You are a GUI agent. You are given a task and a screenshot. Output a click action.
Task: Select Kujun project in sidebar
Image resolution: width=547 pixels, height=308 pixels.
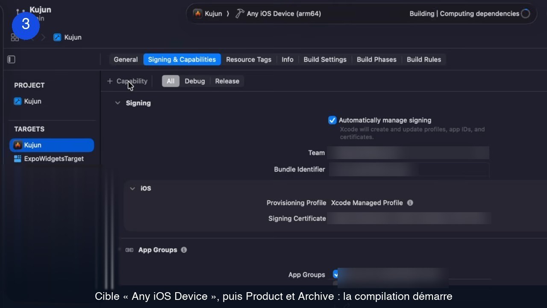click(28, 101)
